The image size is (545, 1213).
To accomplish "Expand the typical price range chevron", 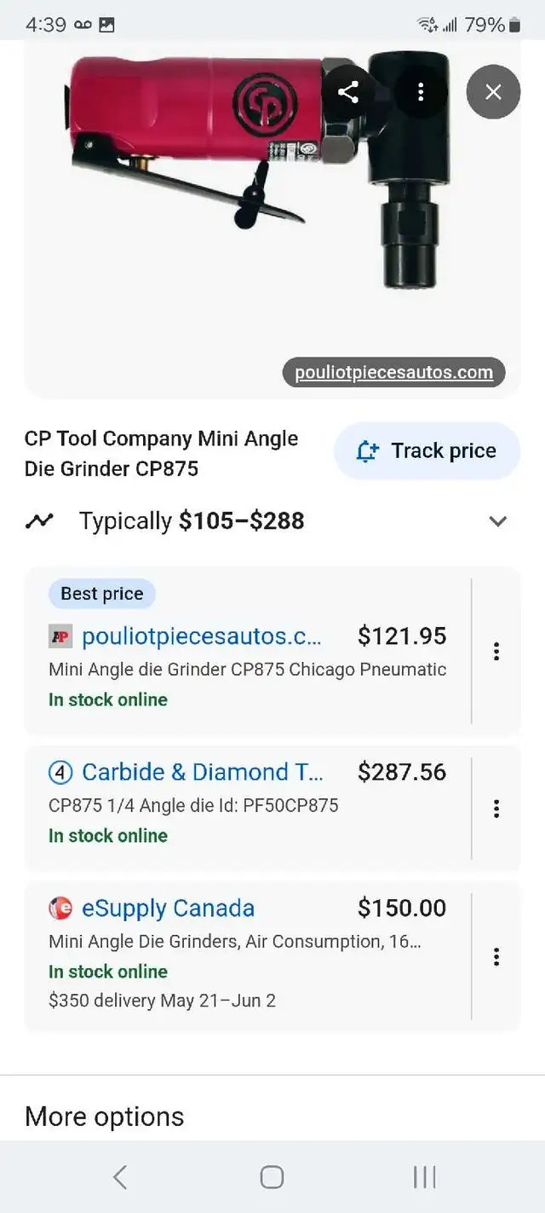I will tap(498, 521).
